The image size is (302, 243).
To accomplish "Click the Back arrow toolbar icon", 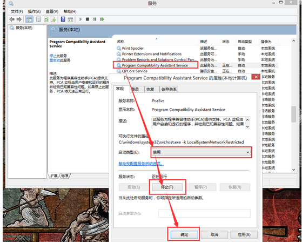I will point(12,19).
